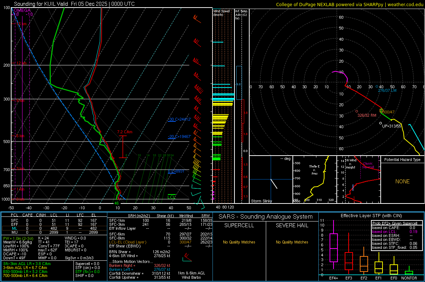Viewport: 425px width, 282px height.
Task: Click the Corfidi Downshear = 310/112 kt entry
Action: 140,273
